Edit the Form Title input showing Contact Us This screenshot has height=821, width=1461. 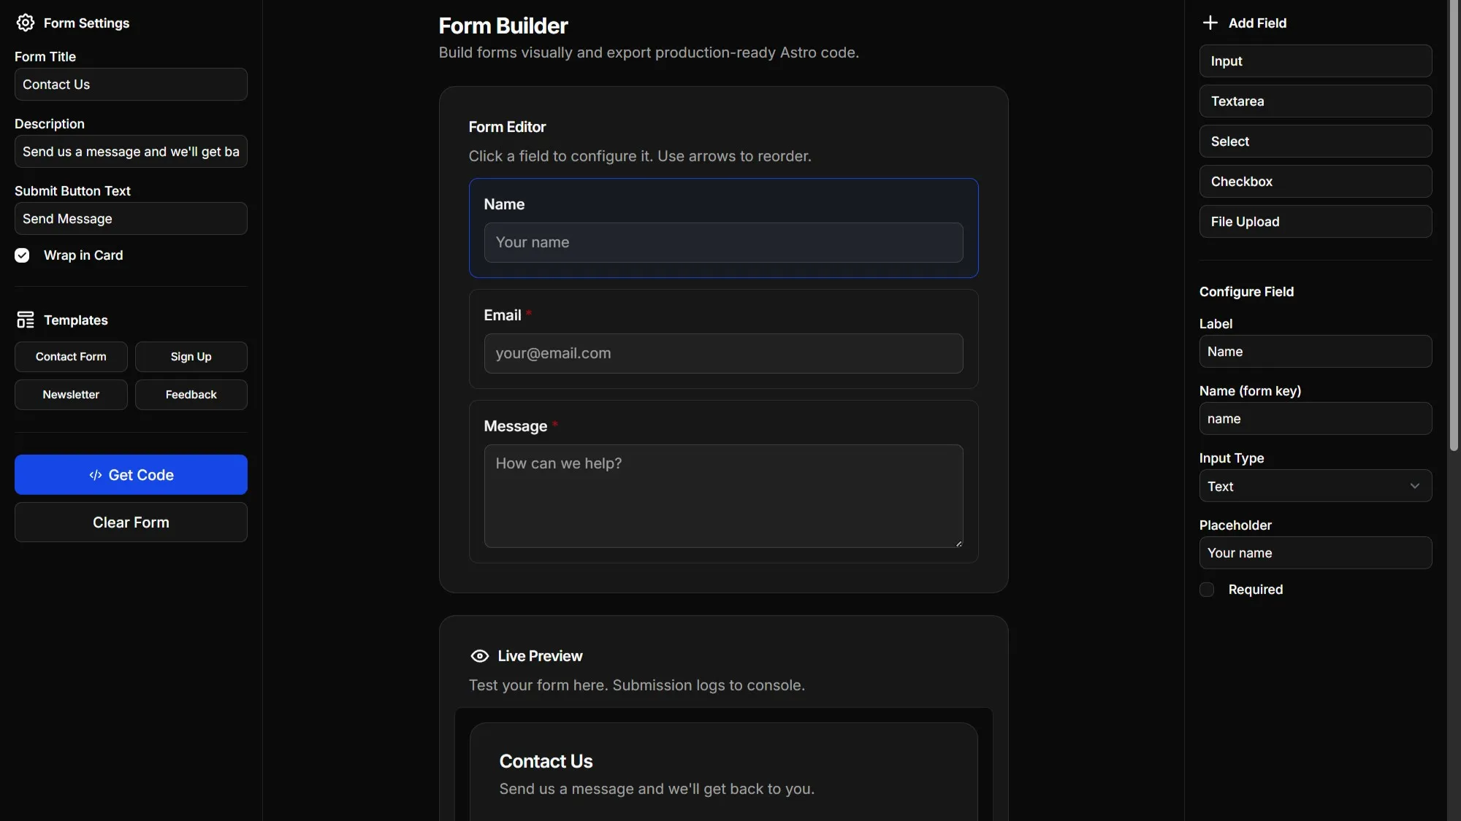(x=130, y=84)
